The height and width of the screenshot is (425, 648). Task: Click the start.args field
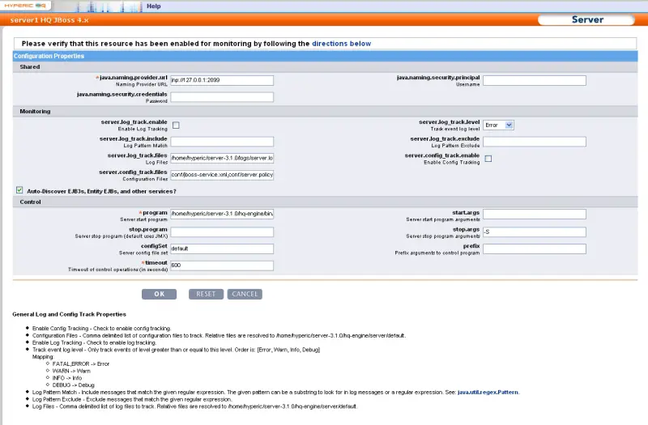point(535,214)
